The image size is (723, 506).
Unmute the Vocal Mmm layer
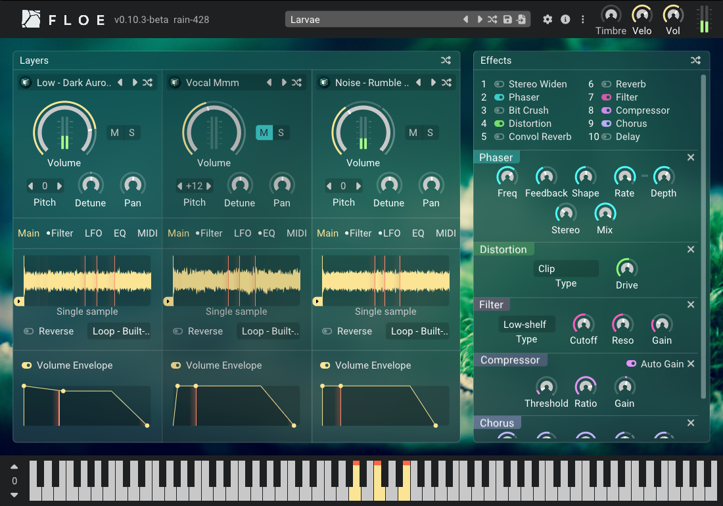coord(264,133)
